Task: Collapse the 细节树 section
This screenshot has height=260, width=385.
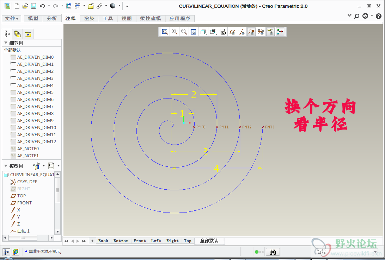Action: click(6, 43)
